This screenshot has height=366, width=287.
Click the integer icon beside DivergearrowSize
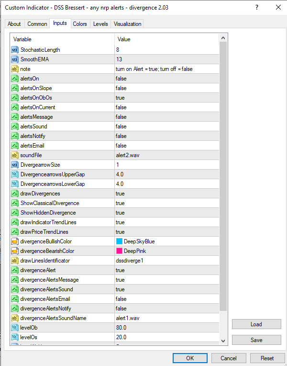[15, 165]
